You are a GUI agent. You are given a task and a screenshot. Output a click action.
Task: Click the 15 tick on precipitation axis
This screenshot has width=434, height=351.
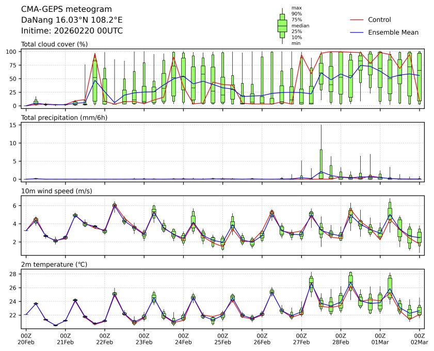pos(15,125)
